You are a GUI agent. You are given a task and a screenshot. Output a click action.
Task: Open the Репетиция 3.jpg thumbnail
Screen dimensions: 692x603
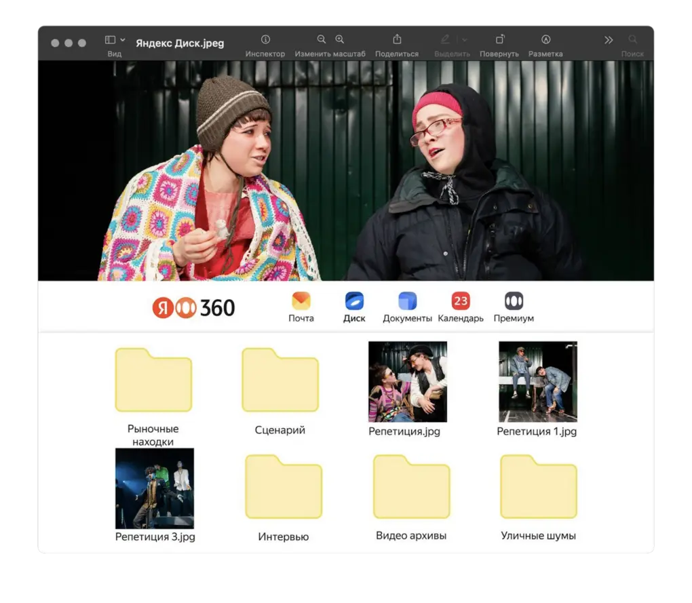(x=155, y=488)
